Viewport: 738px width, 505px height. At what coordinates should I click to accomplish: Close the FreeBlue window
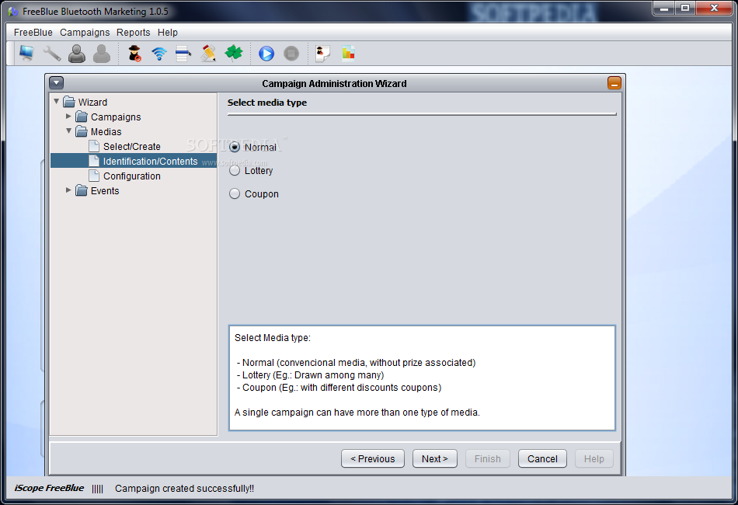coord(714,8)
